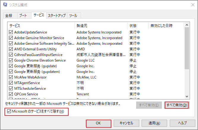Toggle the QPCore Service checkbox
Image resolution: width=198 pixels, height=130 pixels.
coord(11,94)
